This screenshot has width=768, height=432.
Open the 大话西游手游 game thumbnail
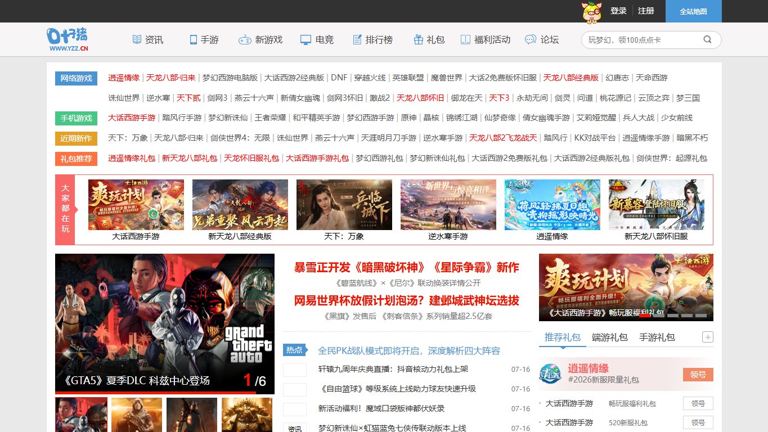click(136, 205)
